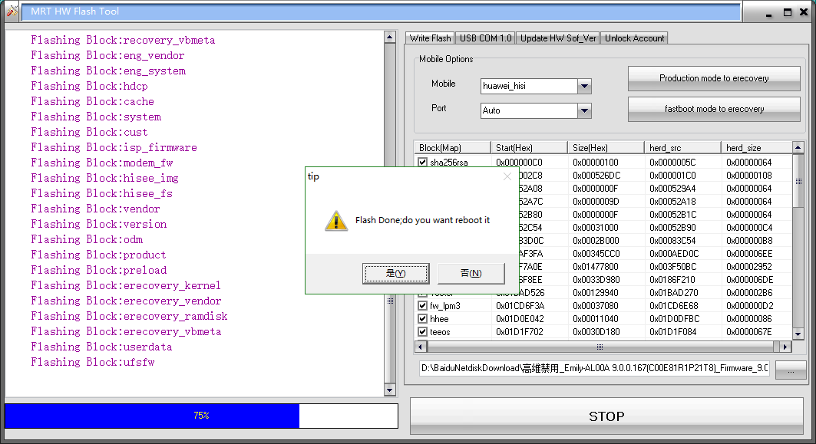Click log line 'Flashing Block:recovery_vbmeta'
The image size is (816, 444).
(123, 40)
